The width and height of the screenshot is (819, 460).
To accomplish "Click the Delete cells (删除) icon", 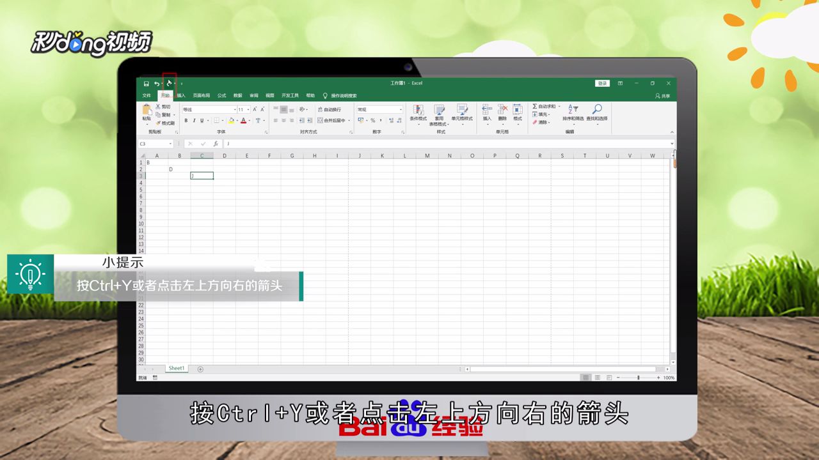I will click(502, 109).
